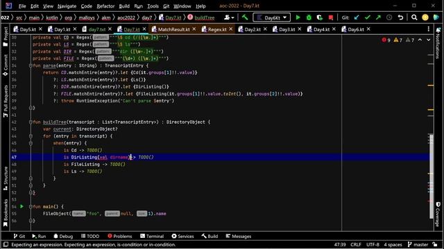Open the Commit tool window
The image size is (444, 249).
point(6,65)
